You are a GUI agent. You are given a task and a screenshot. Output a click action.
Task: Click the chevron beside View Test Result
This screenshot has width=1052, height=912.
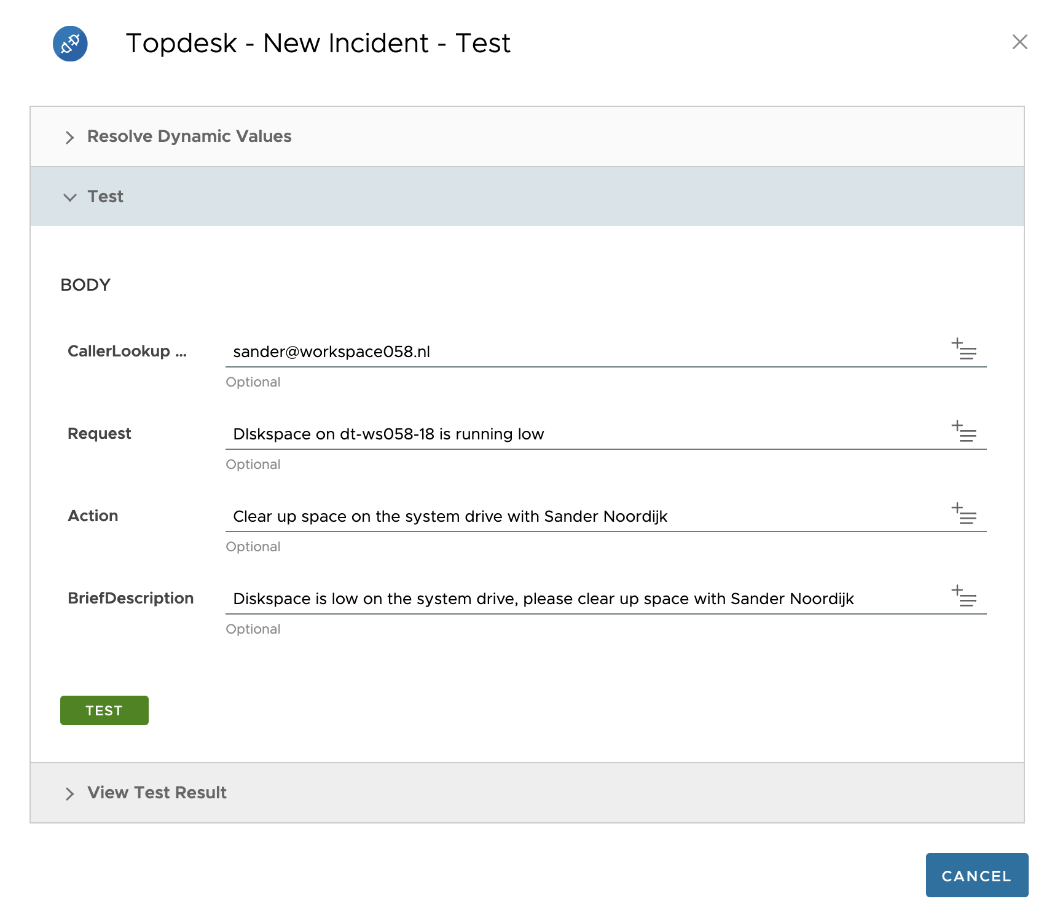[70, 793]
